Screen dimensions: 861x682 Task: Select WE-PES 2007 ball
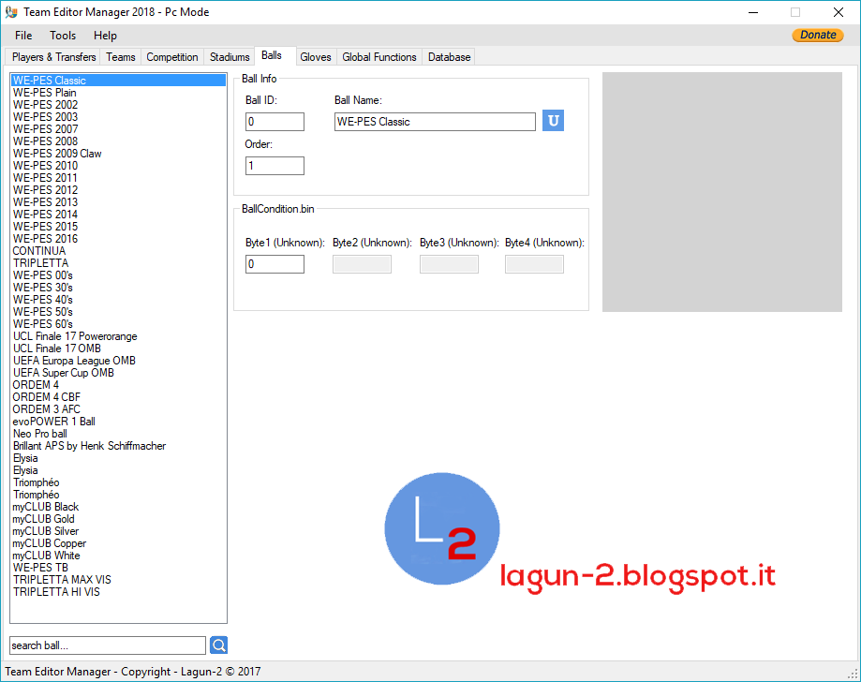119,129
